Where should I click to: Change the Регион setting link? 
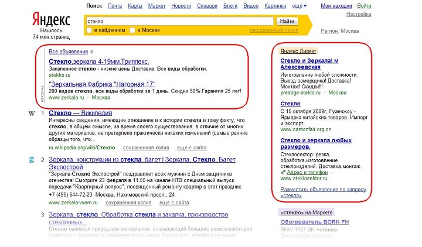coord(329,31)
